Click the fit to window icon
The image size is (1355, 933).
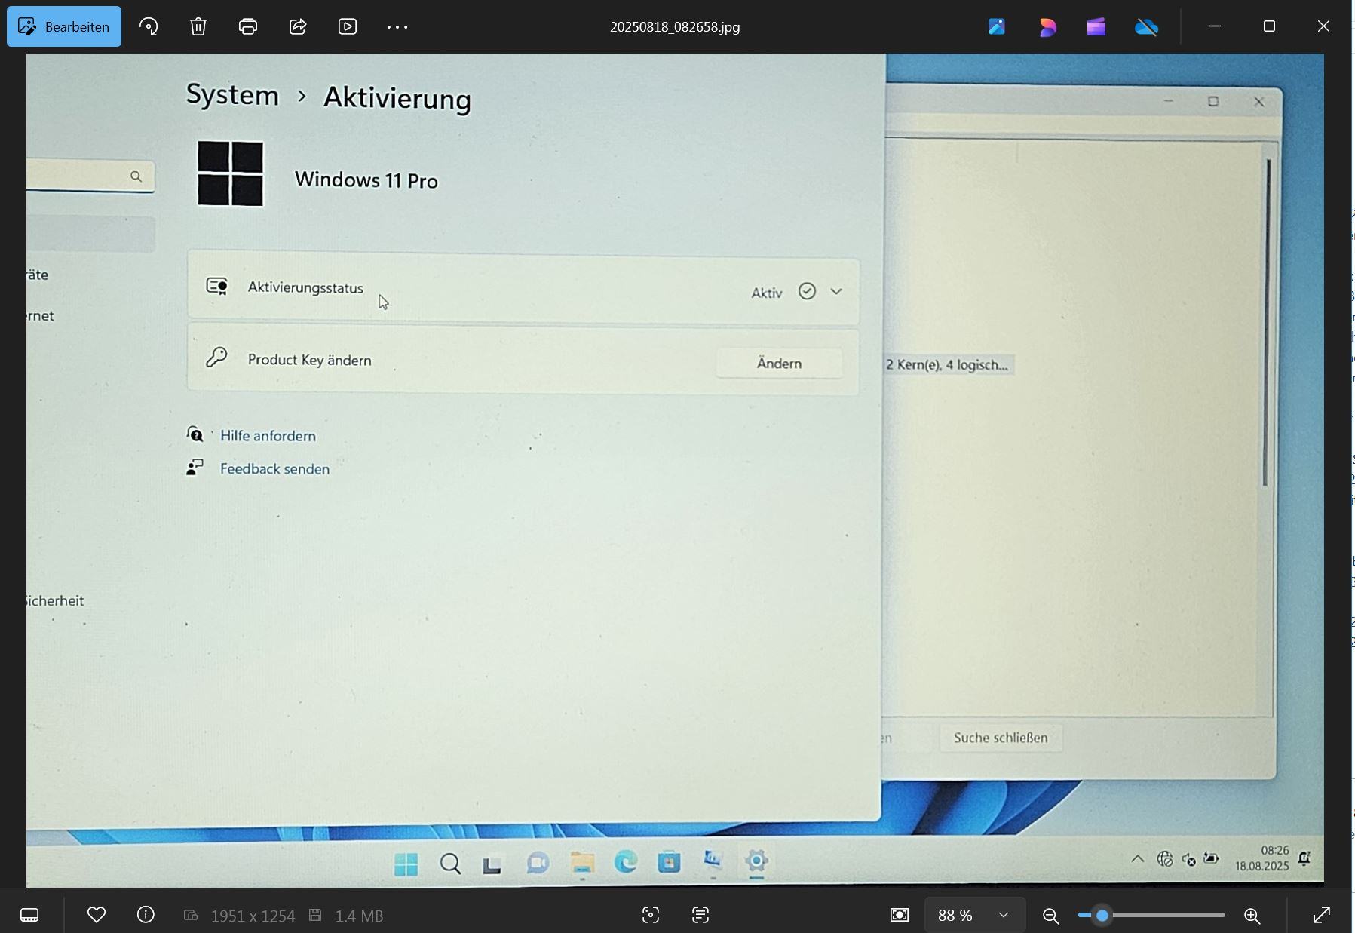[900, 915]
